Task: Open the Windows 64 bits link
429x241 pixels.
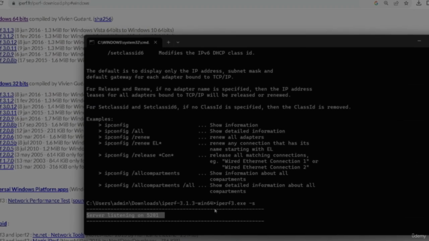Action: click(x=14, y=19)
